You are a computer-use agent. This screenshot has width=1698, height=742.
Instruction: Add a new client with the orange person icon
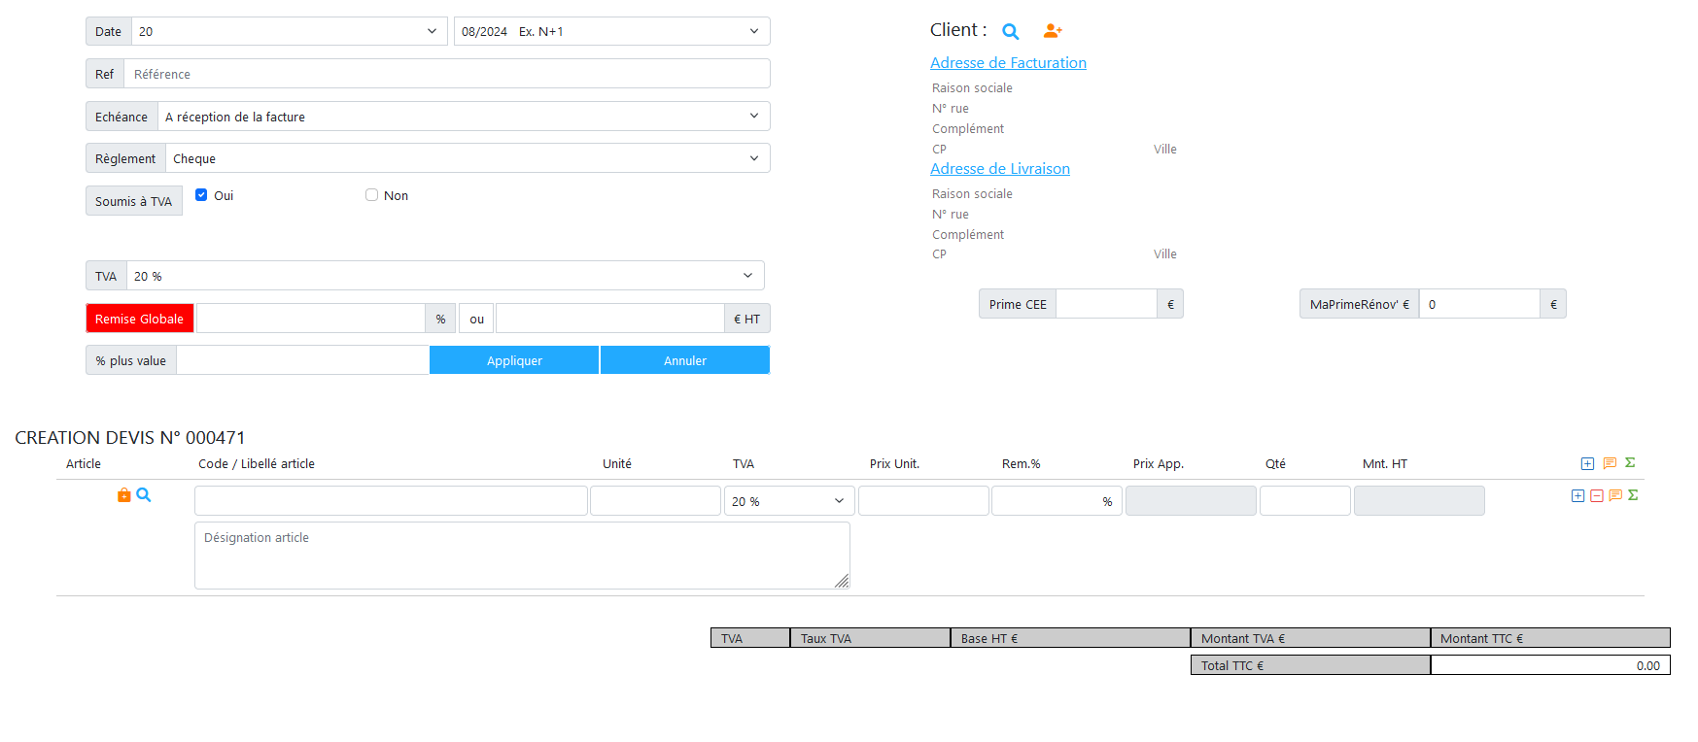(1053, 31)
